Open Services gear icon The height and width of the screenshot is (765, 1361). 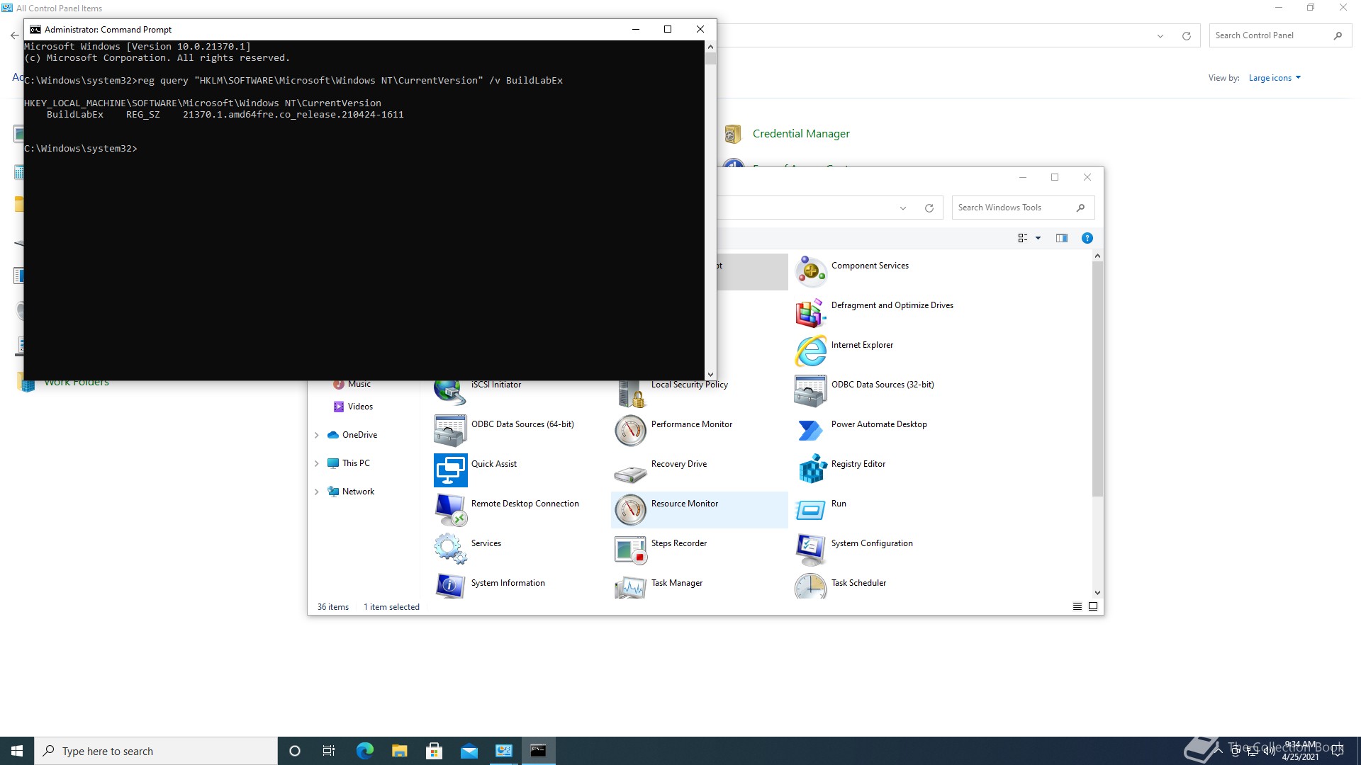click(450, 549)
